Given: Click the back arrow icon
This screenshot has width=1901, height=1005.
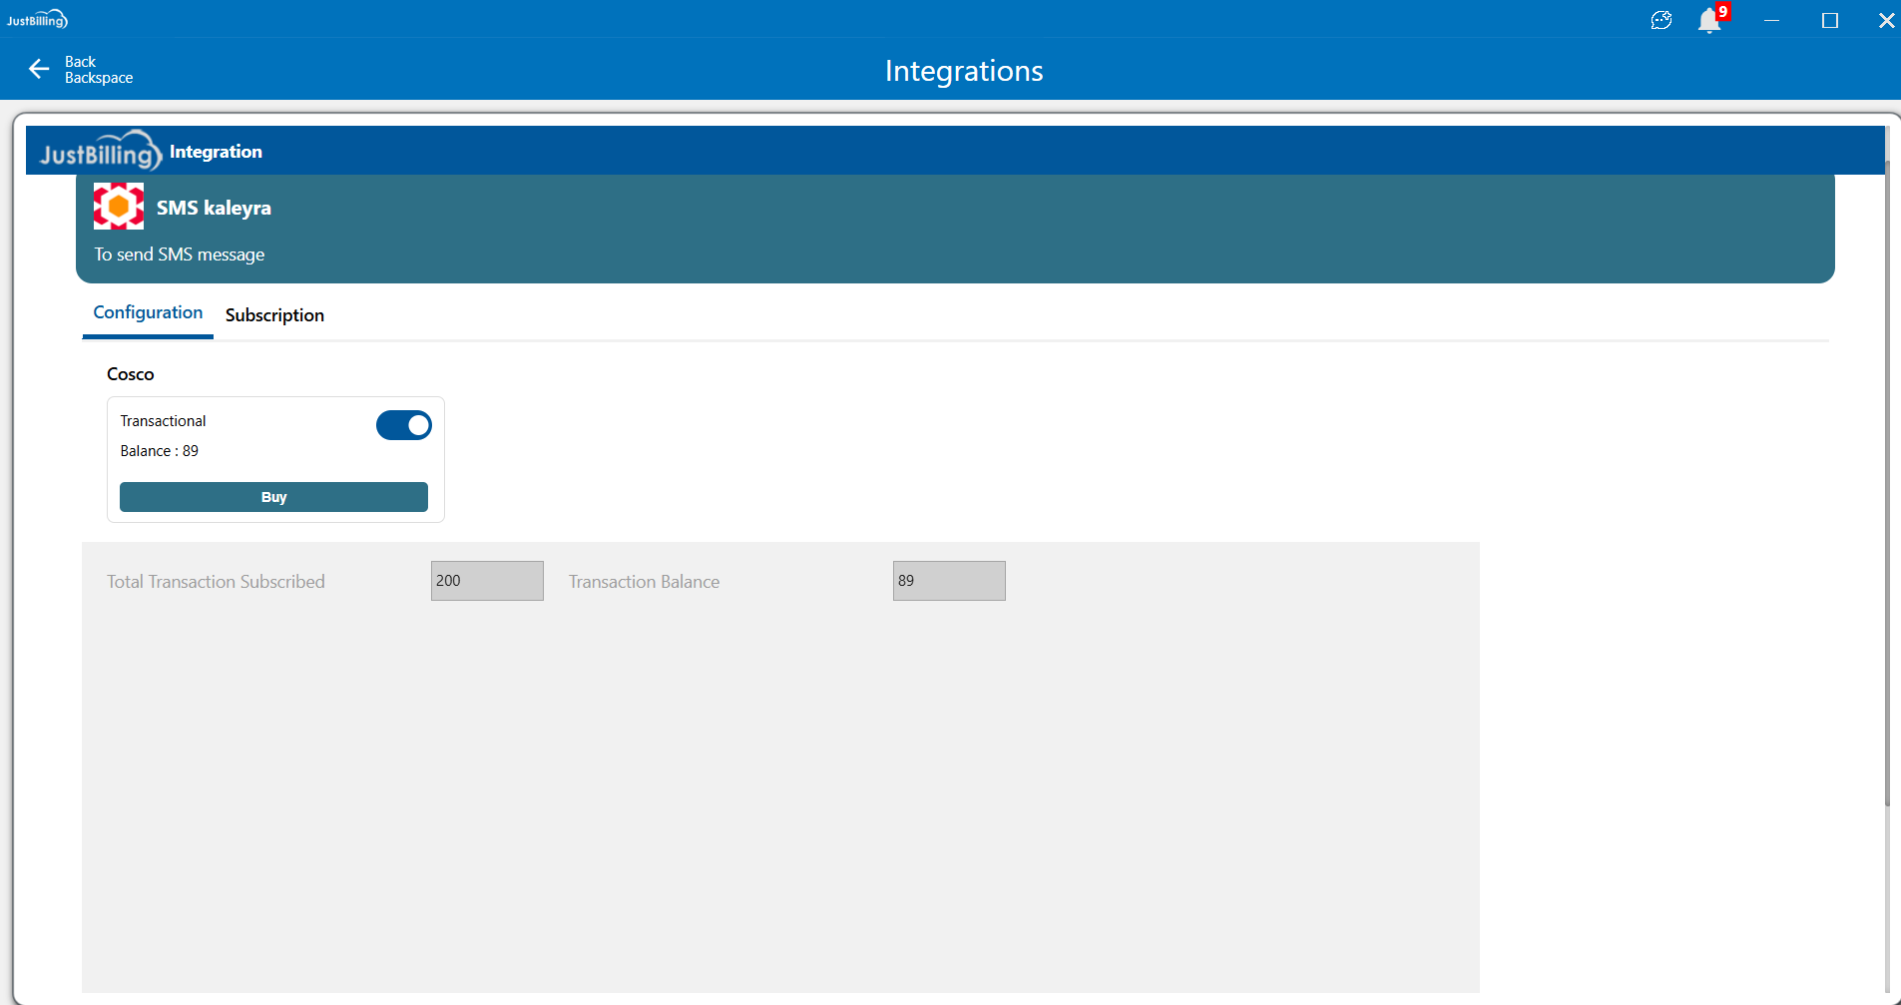Looking at the screenshot, I should [39, 69].
